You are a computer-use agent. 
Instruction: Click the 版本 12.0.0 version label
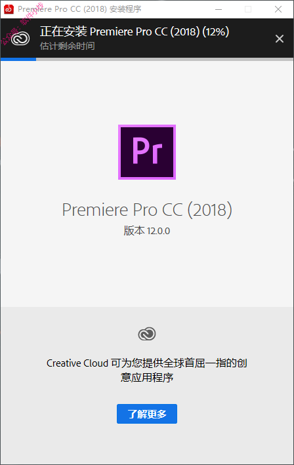pos(147,231)
